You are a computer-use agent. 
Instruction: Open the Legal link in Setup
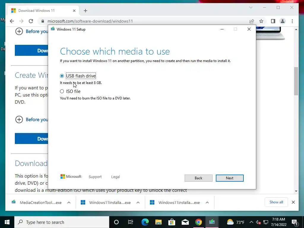pyautogui.click(x=115, y=177)
